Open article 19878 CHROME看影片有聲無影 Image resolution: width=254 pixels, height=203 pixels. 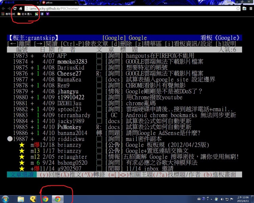click(x=124, y=85)
